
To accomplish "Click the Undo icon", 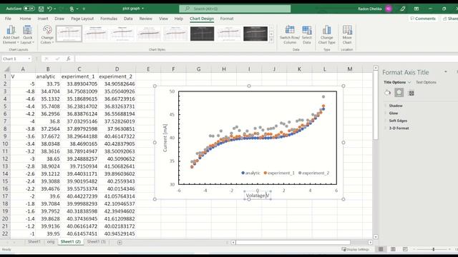I will 49,9.
